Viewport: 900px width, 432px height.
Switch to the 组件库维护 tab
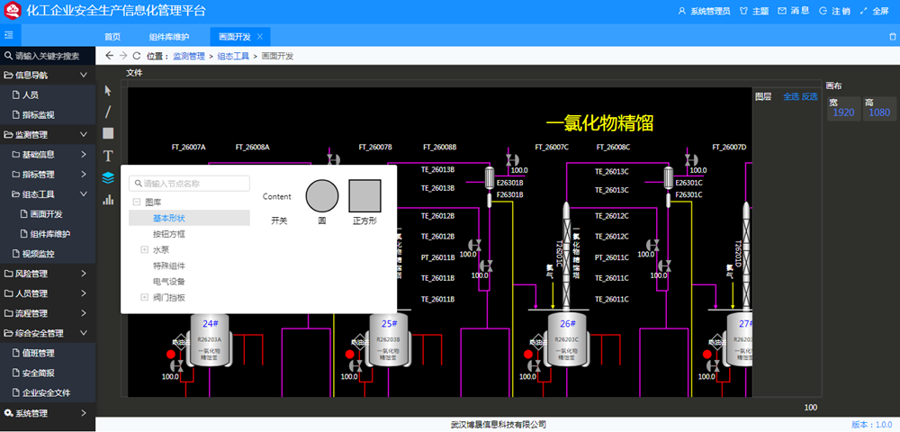pyautogui.click(x=169, y=37)
